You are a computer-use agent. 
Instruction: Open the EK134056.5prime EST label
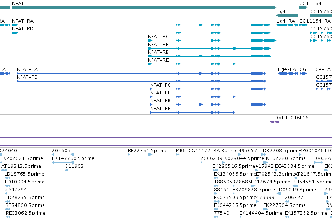[235, 174]
